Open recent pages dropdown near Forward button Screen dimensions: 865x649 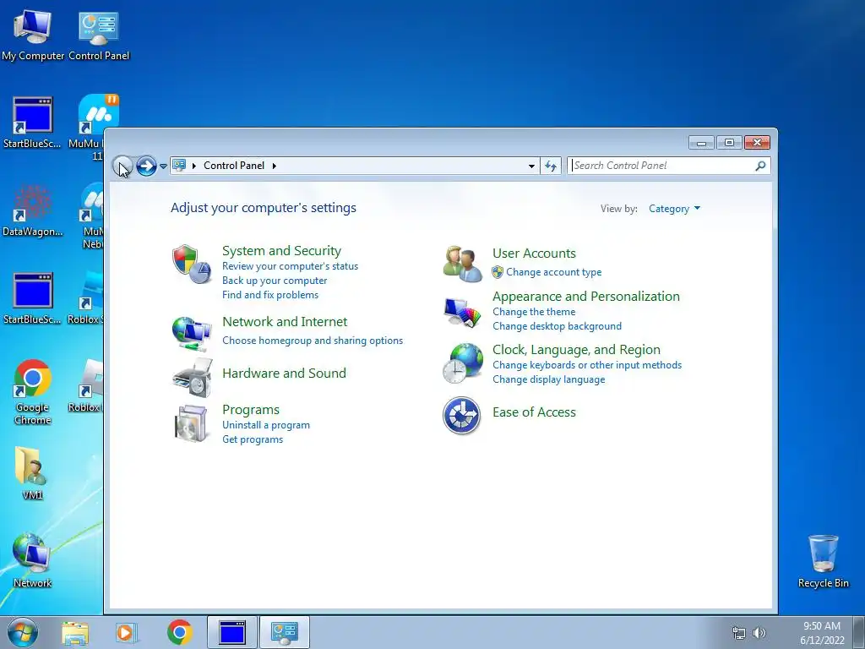163,166
